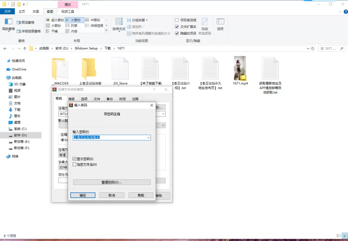Click the 整理密码 organize passwords button
348x241 pixels.
[112, 182]
